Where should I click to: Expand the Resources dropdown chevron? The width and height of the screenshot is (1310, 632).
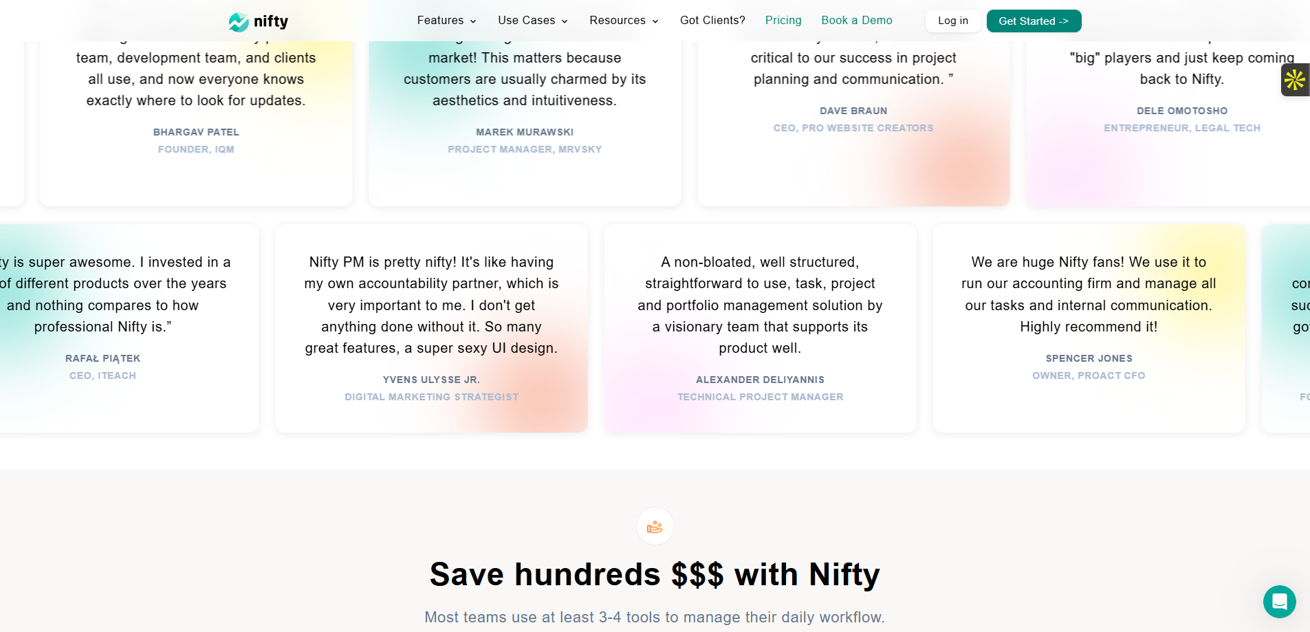655,21
